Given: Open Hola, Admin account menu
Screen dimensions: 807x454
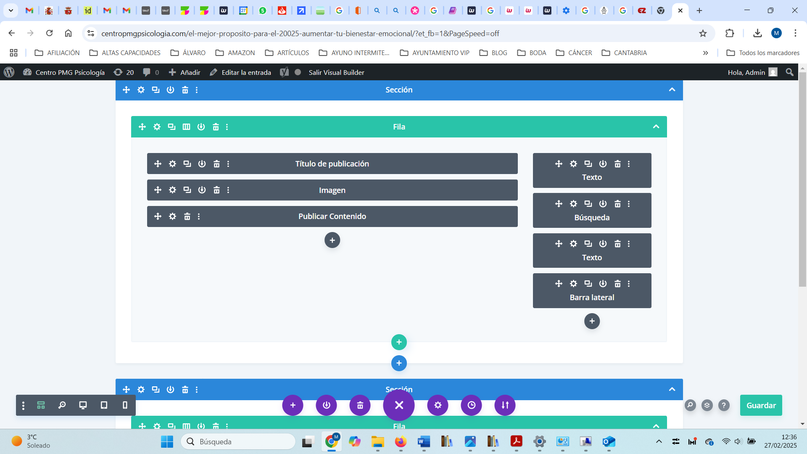Looking at the screenshot, I should point(752,72).
